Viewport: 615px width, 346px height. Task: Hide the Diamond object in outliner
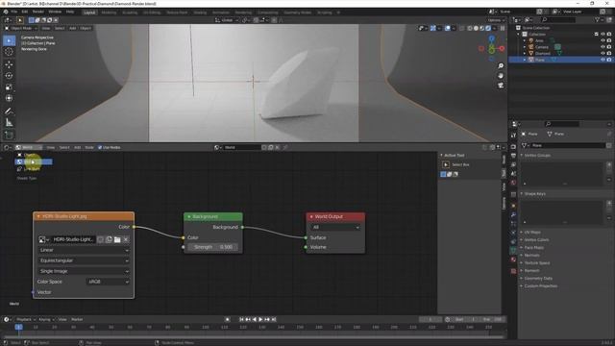[x=603, y=54]
